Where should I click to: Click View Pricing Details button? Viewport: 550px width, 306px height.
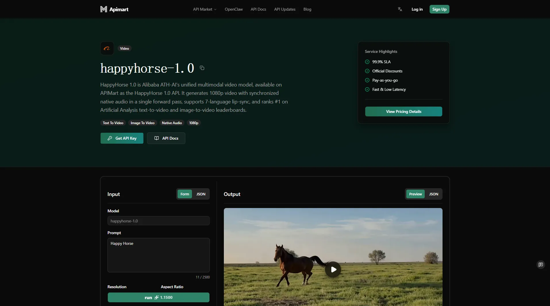[403, 111]
